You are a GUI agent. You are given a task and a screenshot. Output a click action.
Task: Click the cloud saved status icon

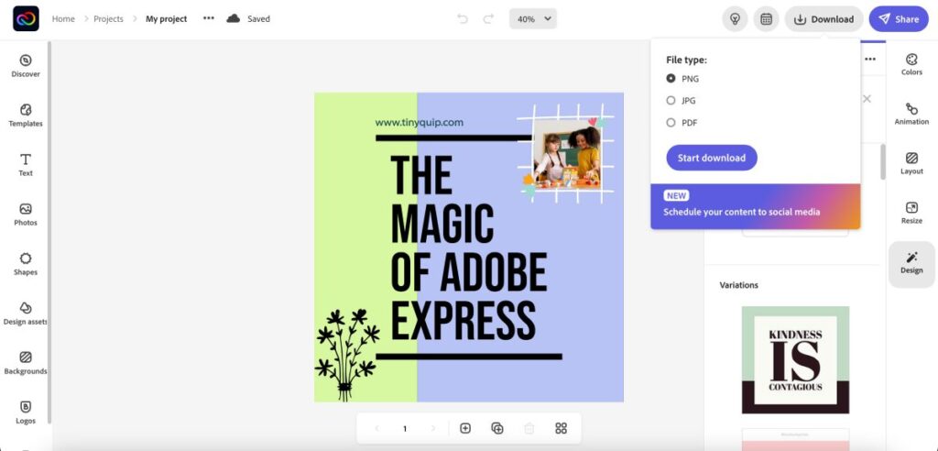pos(234,18)
